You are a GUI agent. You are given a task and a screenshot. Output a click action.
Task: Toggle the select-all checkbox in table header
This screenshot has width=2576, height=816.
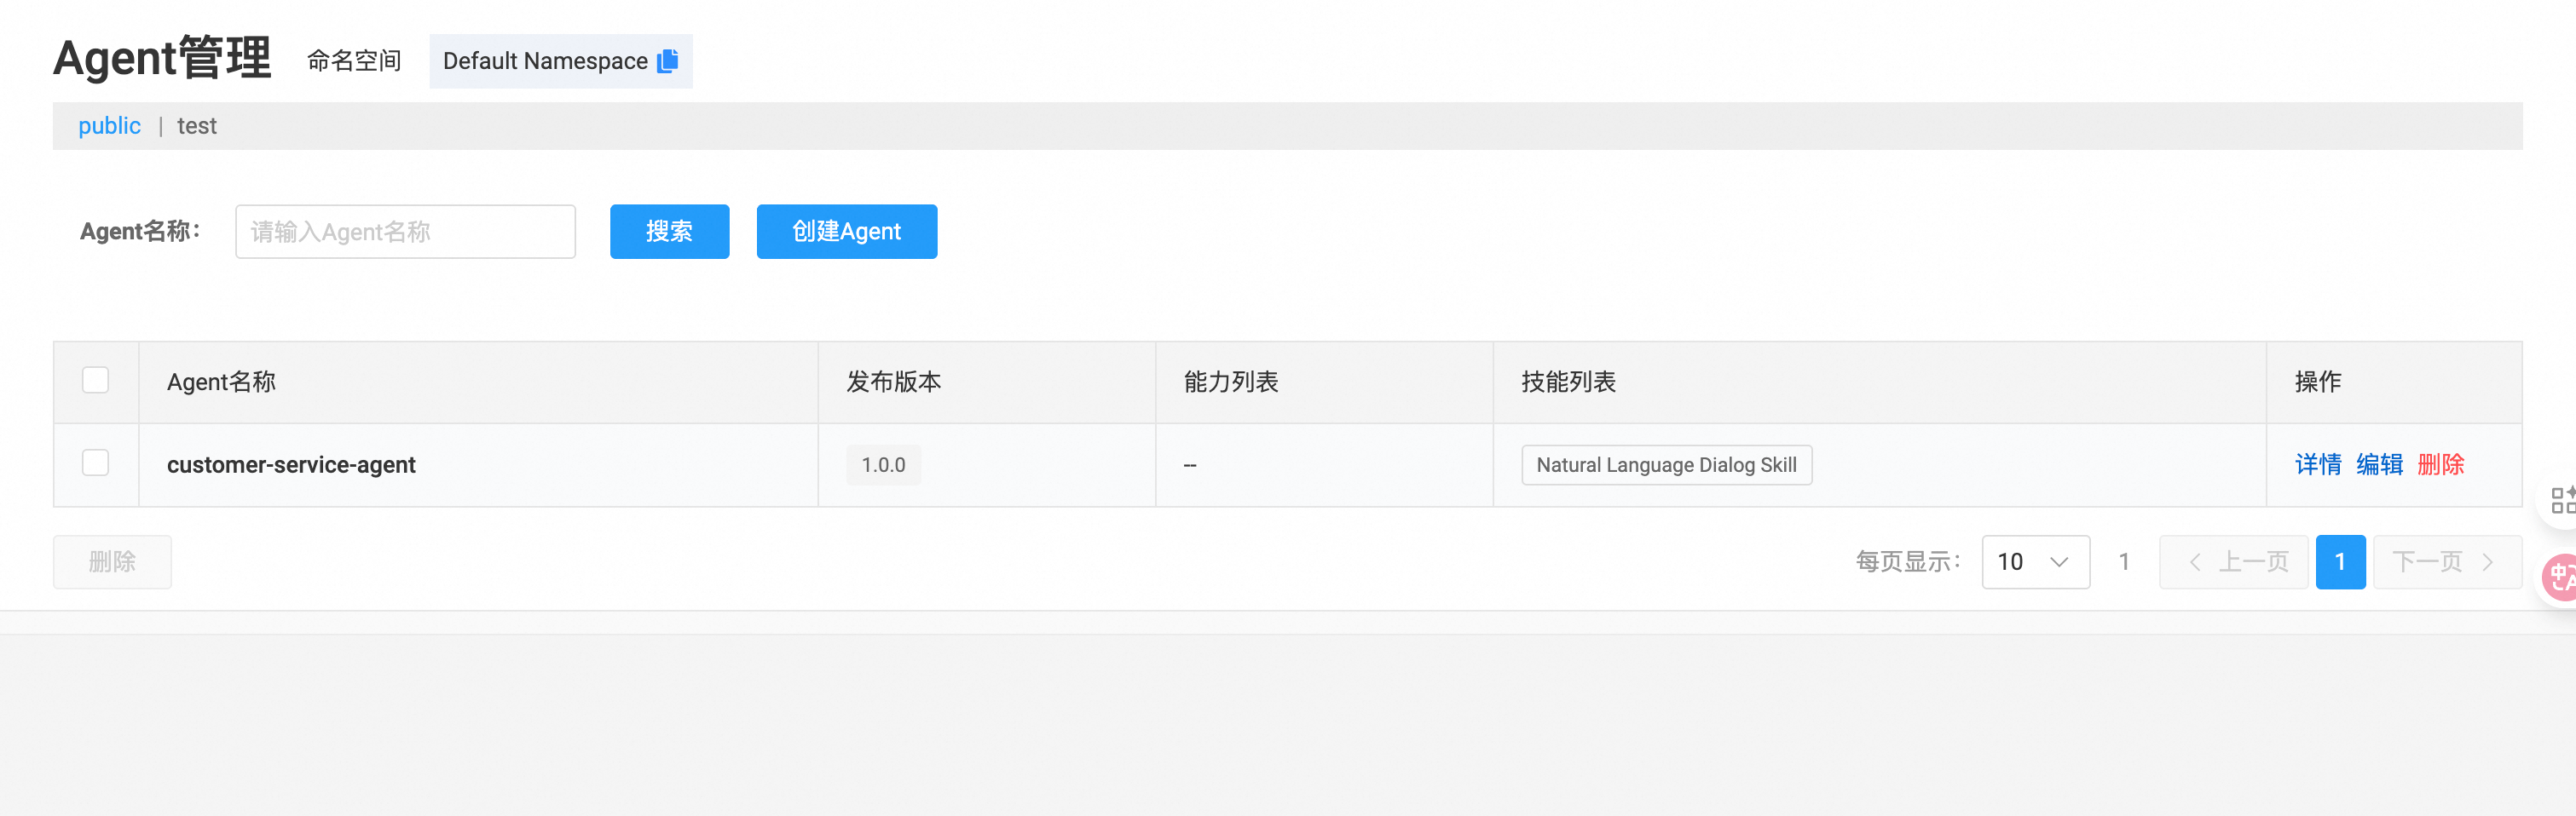[x=96, y=381]
